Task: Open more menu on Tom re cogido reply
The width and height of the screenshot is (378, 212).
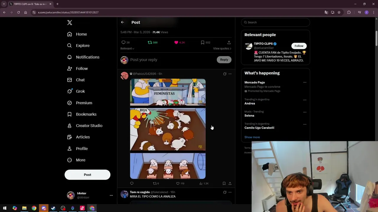Action: point(230,192)
